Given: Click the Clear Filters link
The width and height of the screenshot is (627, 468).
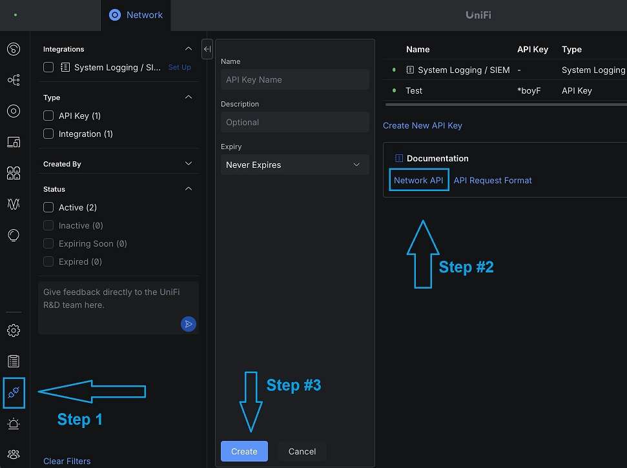Looking at the screenshot, I should (67, 461).
